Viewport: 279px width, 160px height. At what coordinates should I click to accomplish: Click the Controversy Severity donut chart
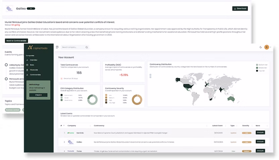tap(137, 100)
